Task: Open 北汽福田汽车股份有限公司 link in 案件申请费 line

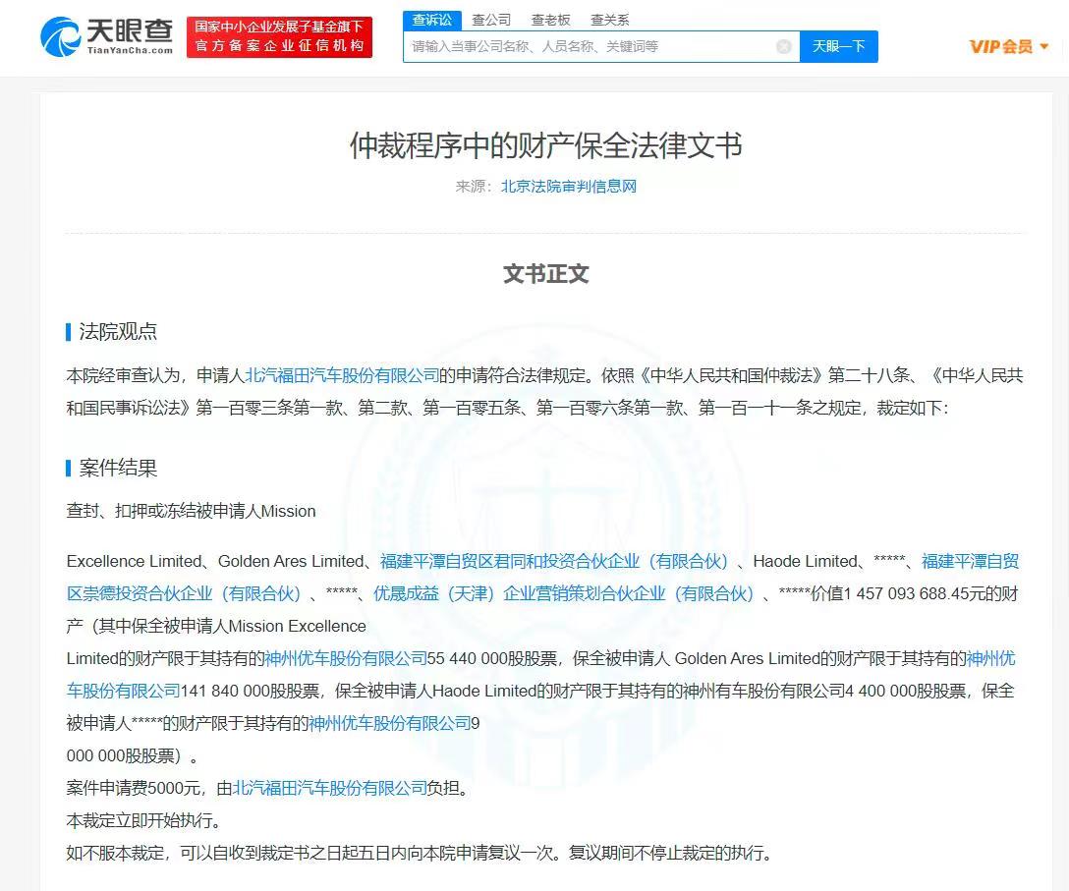Action: [x=330, y=788]
